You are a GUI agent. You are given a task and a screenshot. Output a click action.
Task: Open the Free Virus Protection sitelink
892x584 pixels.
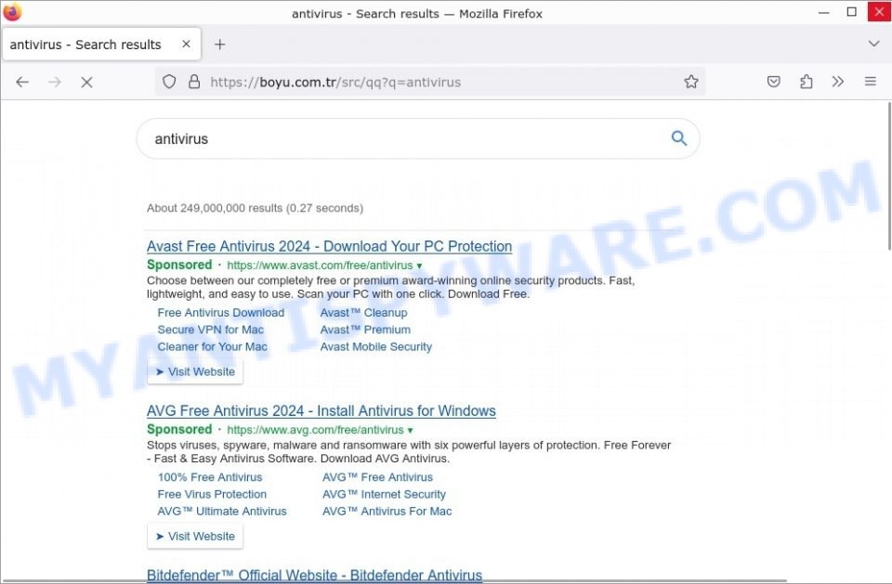212,495
